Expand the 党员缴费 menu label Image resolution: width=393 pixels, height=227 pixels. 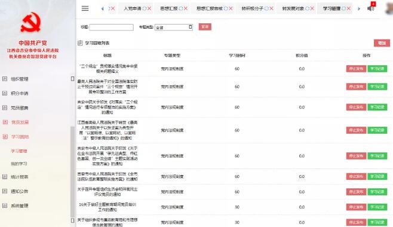tap(20, 108)
